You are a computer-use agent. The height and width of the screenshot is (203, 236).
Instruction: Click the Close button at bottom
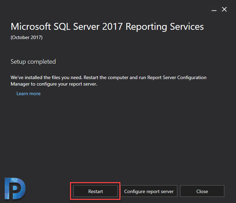pyautogui.click(x=202, y=191)
